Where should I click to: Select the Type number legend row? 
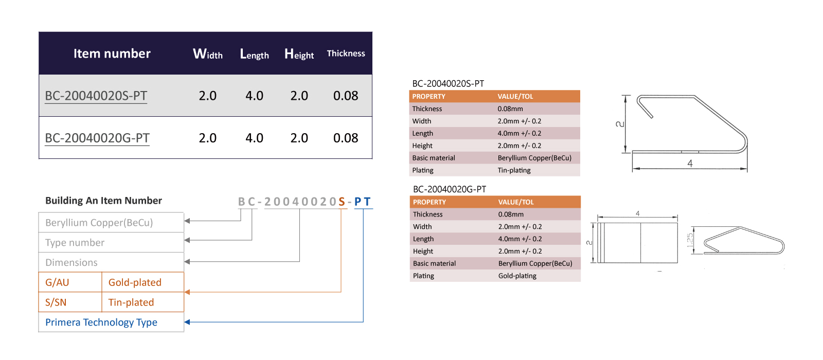click(x=111, y=242)
